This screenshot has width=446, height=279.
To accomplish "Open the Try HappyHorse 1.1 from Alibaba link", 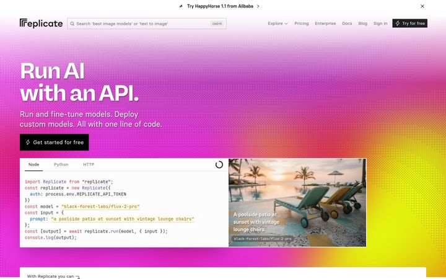I will (220, 6).
